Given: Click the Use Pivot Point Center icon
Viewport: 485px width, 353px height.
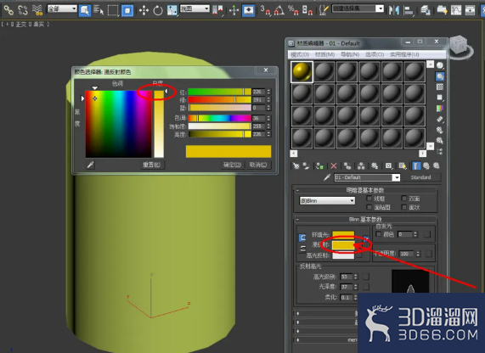Looking at the screenshot, I should pyautogui.click(x=217, y=10).
